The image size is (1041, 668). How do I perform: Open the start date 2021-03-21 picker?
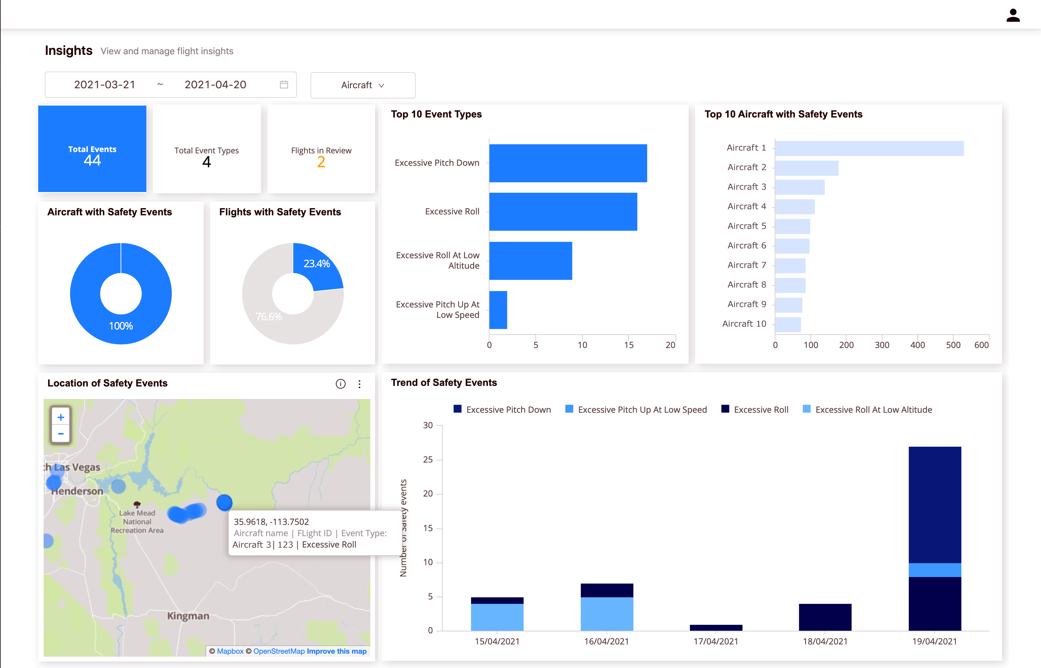pos(105,85)
